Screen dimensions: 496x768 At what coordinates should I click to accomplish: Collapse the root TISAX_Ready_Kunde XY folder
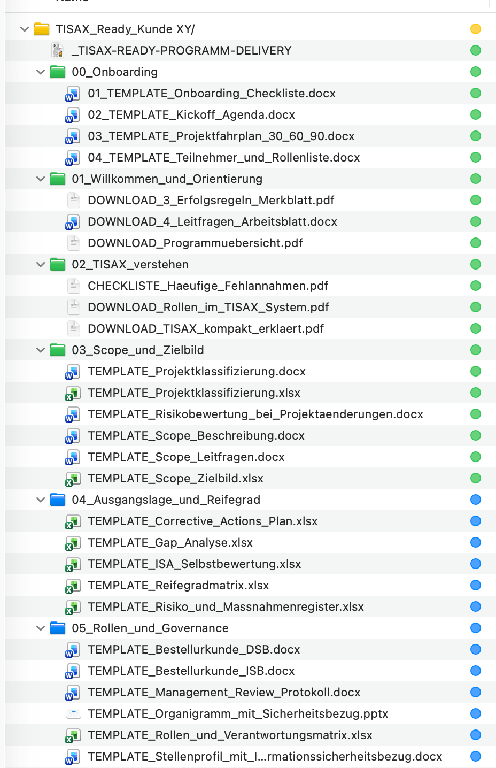(25, 29)
